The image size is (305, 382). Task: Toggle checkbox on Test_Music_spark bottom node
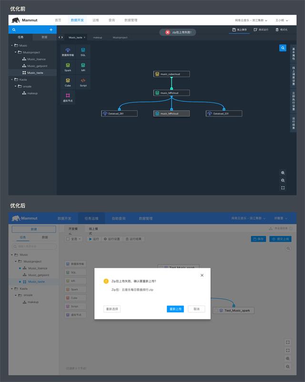(216, 310)
